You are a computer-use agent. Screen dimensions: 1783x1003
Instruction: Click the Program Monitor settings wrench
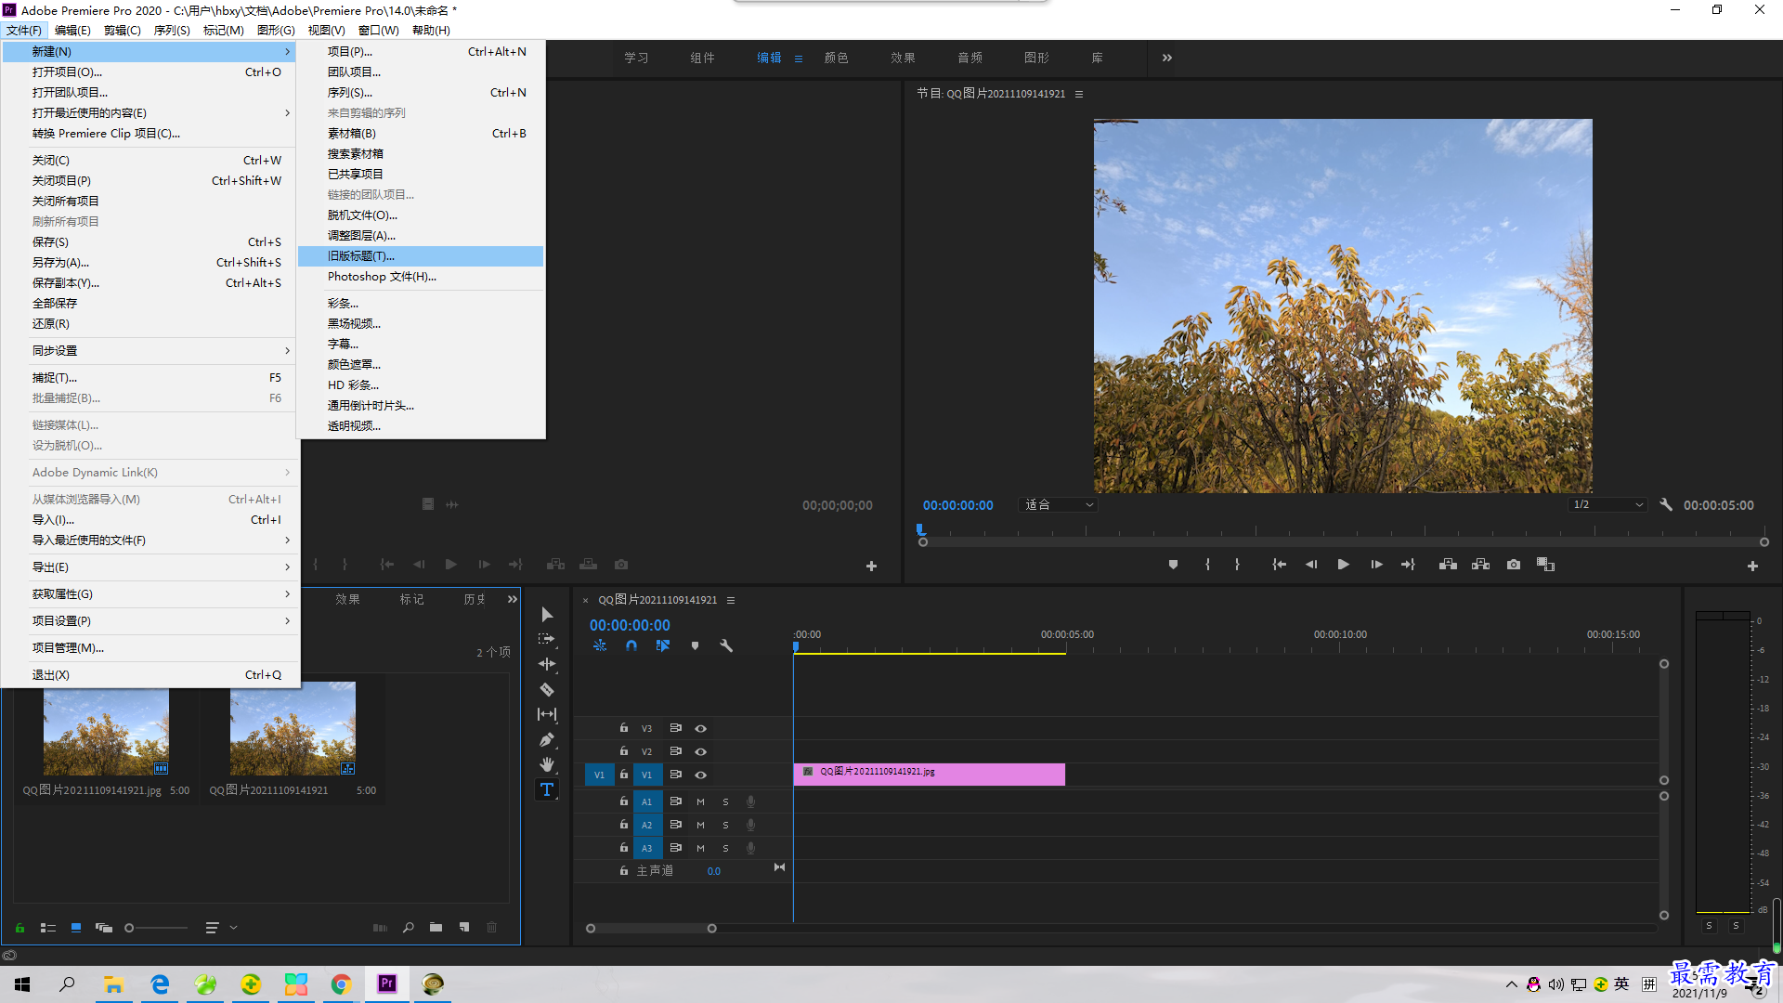(x=1666, y=504)
